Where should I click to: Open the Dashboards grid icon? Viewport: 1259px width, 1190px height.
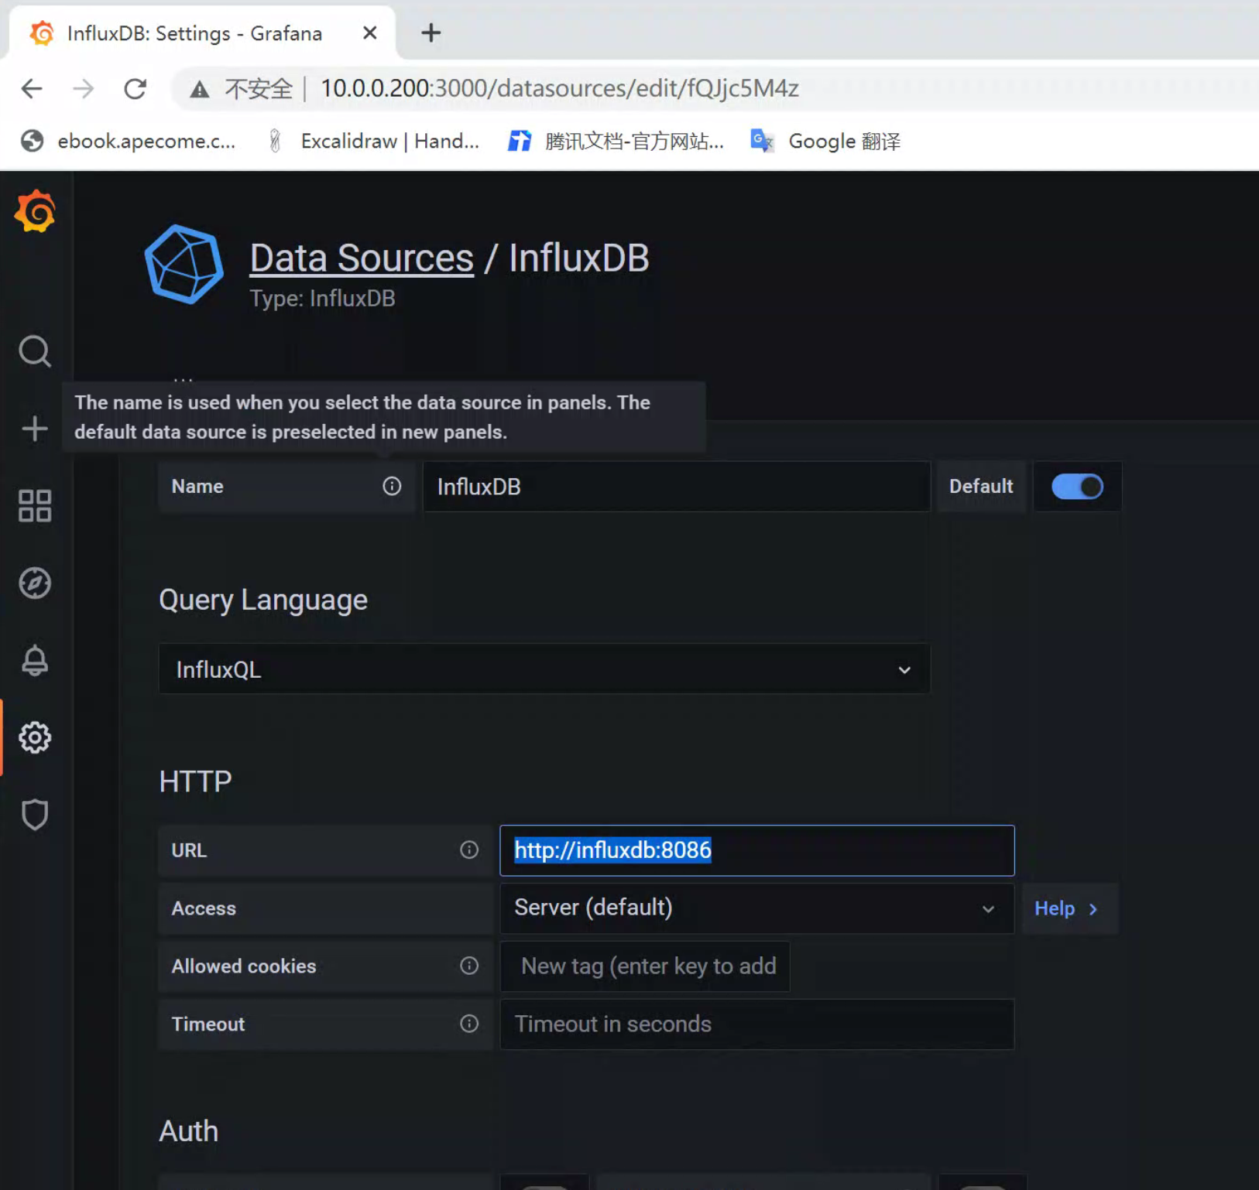[x=35, y=506]
